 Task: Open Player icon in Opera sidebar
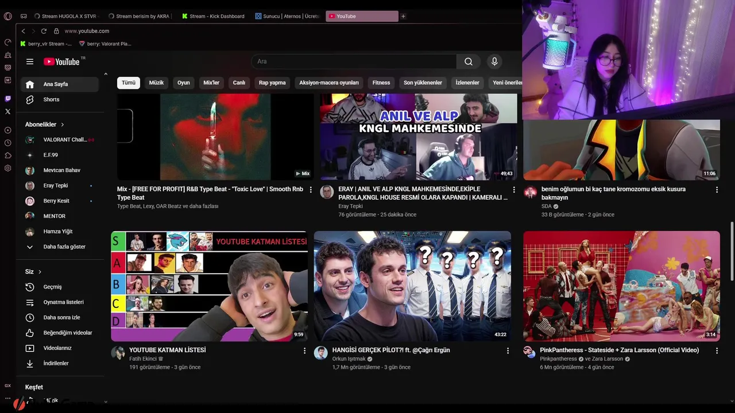[8, 130]
